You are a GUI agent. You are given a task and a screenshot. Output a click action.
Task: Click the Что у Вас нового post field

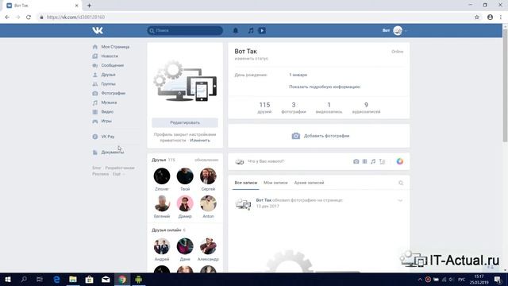[x=266, y=161]
